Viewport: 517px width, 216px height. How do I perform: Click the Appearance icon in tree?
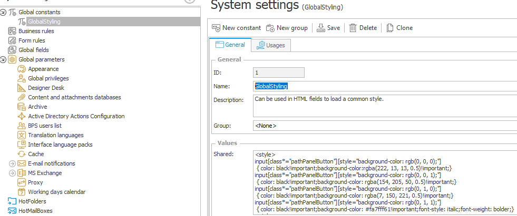click(22, 69)
